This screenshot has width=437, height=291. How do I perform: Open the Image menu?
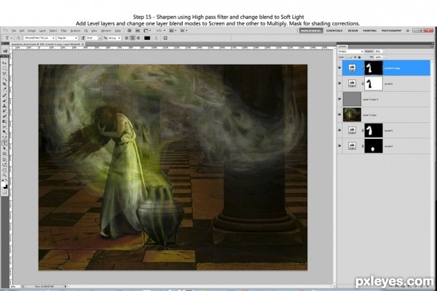point(32,31)
